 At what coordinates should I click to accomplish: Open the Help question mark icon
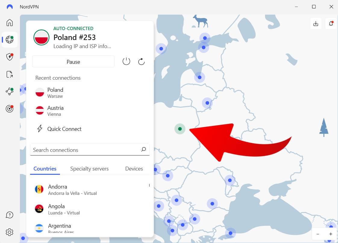(9, 215)
